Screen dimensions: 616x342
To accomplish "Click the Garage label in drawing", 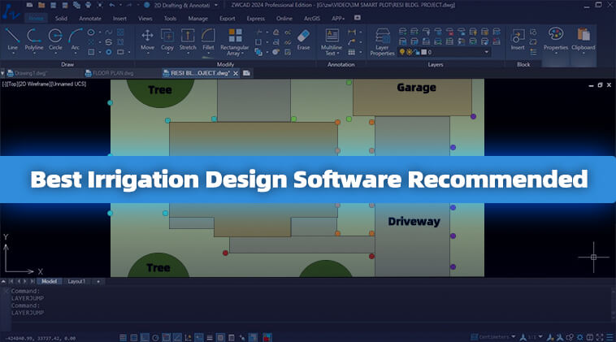I will (416, 87).
